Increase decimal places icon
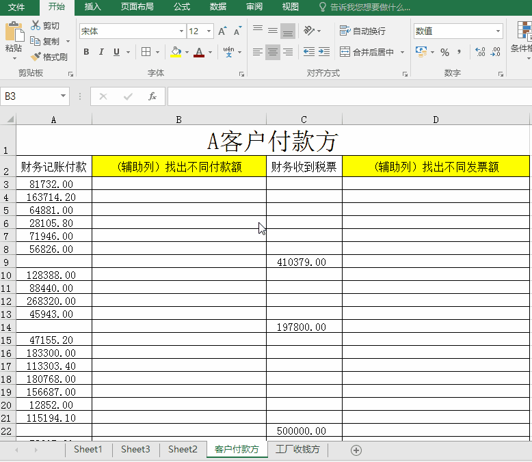The height and width of the screenshot is (462, 532). click(480, 52)
